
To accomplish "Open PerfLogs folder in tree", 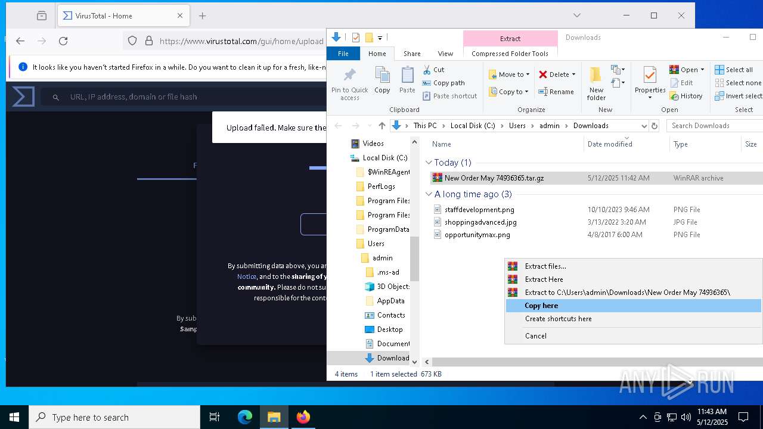I will (381, 186).
